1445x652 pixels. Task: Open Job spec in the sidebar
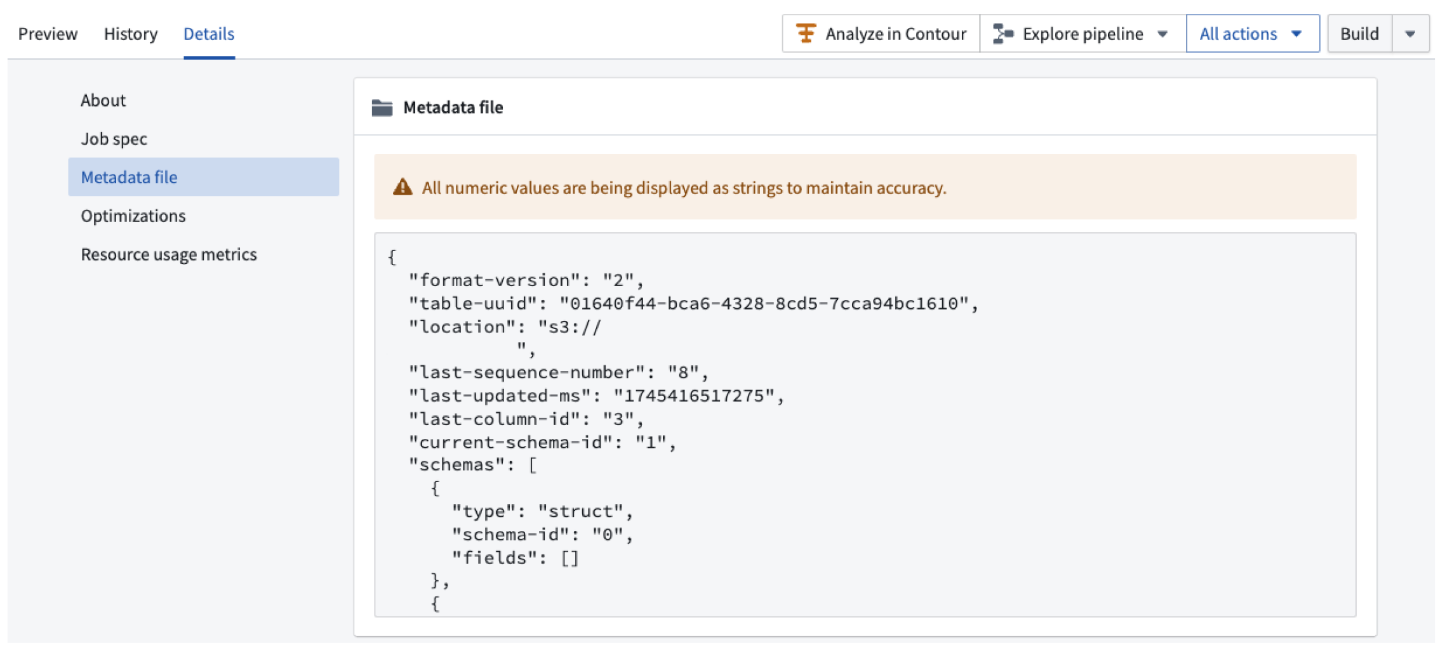(114, 139)
